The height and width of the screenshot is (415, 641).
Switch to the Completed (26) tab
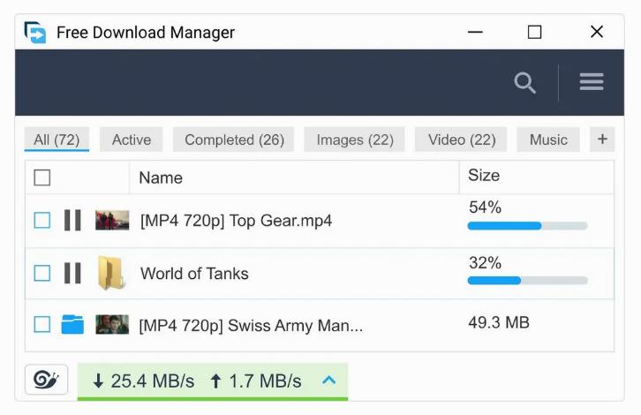click(234, 140)
